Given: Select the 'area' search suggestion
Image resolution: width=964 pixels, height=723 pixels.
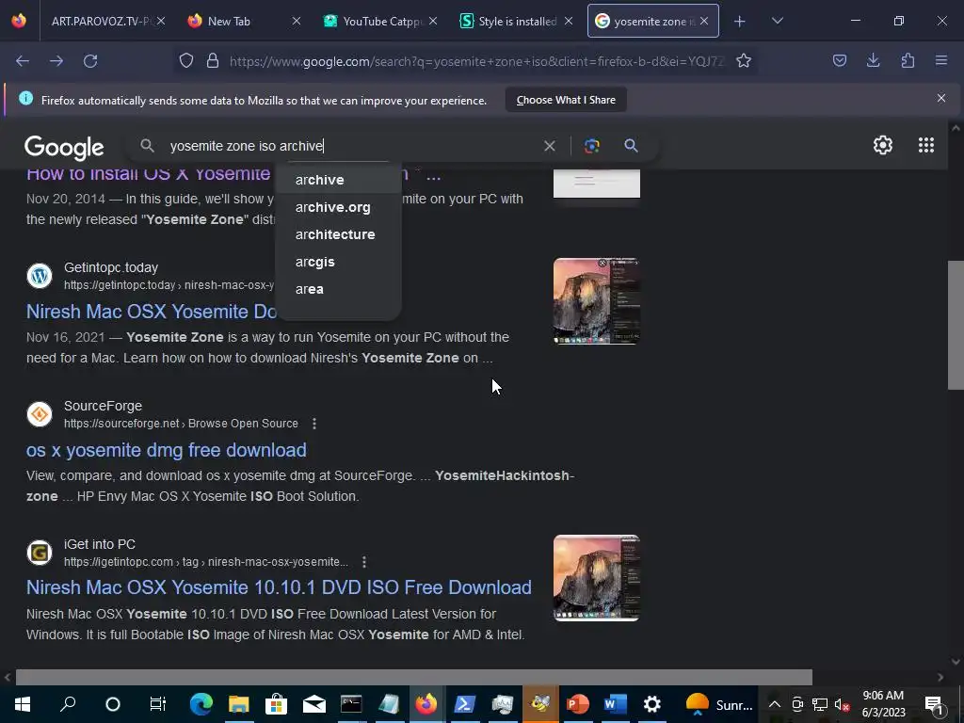Looking at the screenshot, I should pyautogui.click(x=338, y=289).
